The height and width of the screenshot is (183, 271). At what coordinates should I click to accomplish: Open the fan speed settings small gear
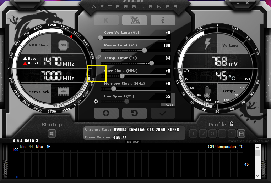(96, 102)
